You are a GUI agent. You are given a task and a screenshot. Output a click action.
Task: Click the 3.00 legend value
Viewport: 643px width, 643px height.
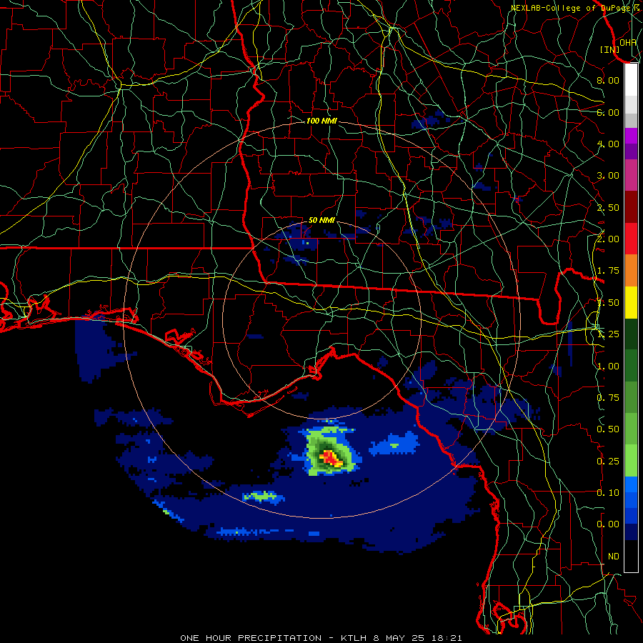pos(608,176)
